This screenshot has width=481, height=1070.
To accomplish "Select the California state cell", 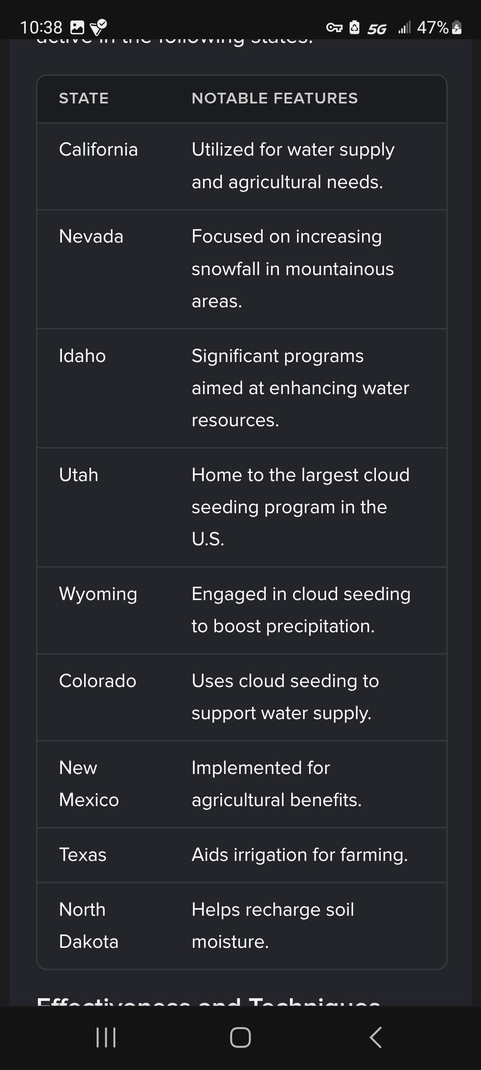I will (x=98, y=149).
